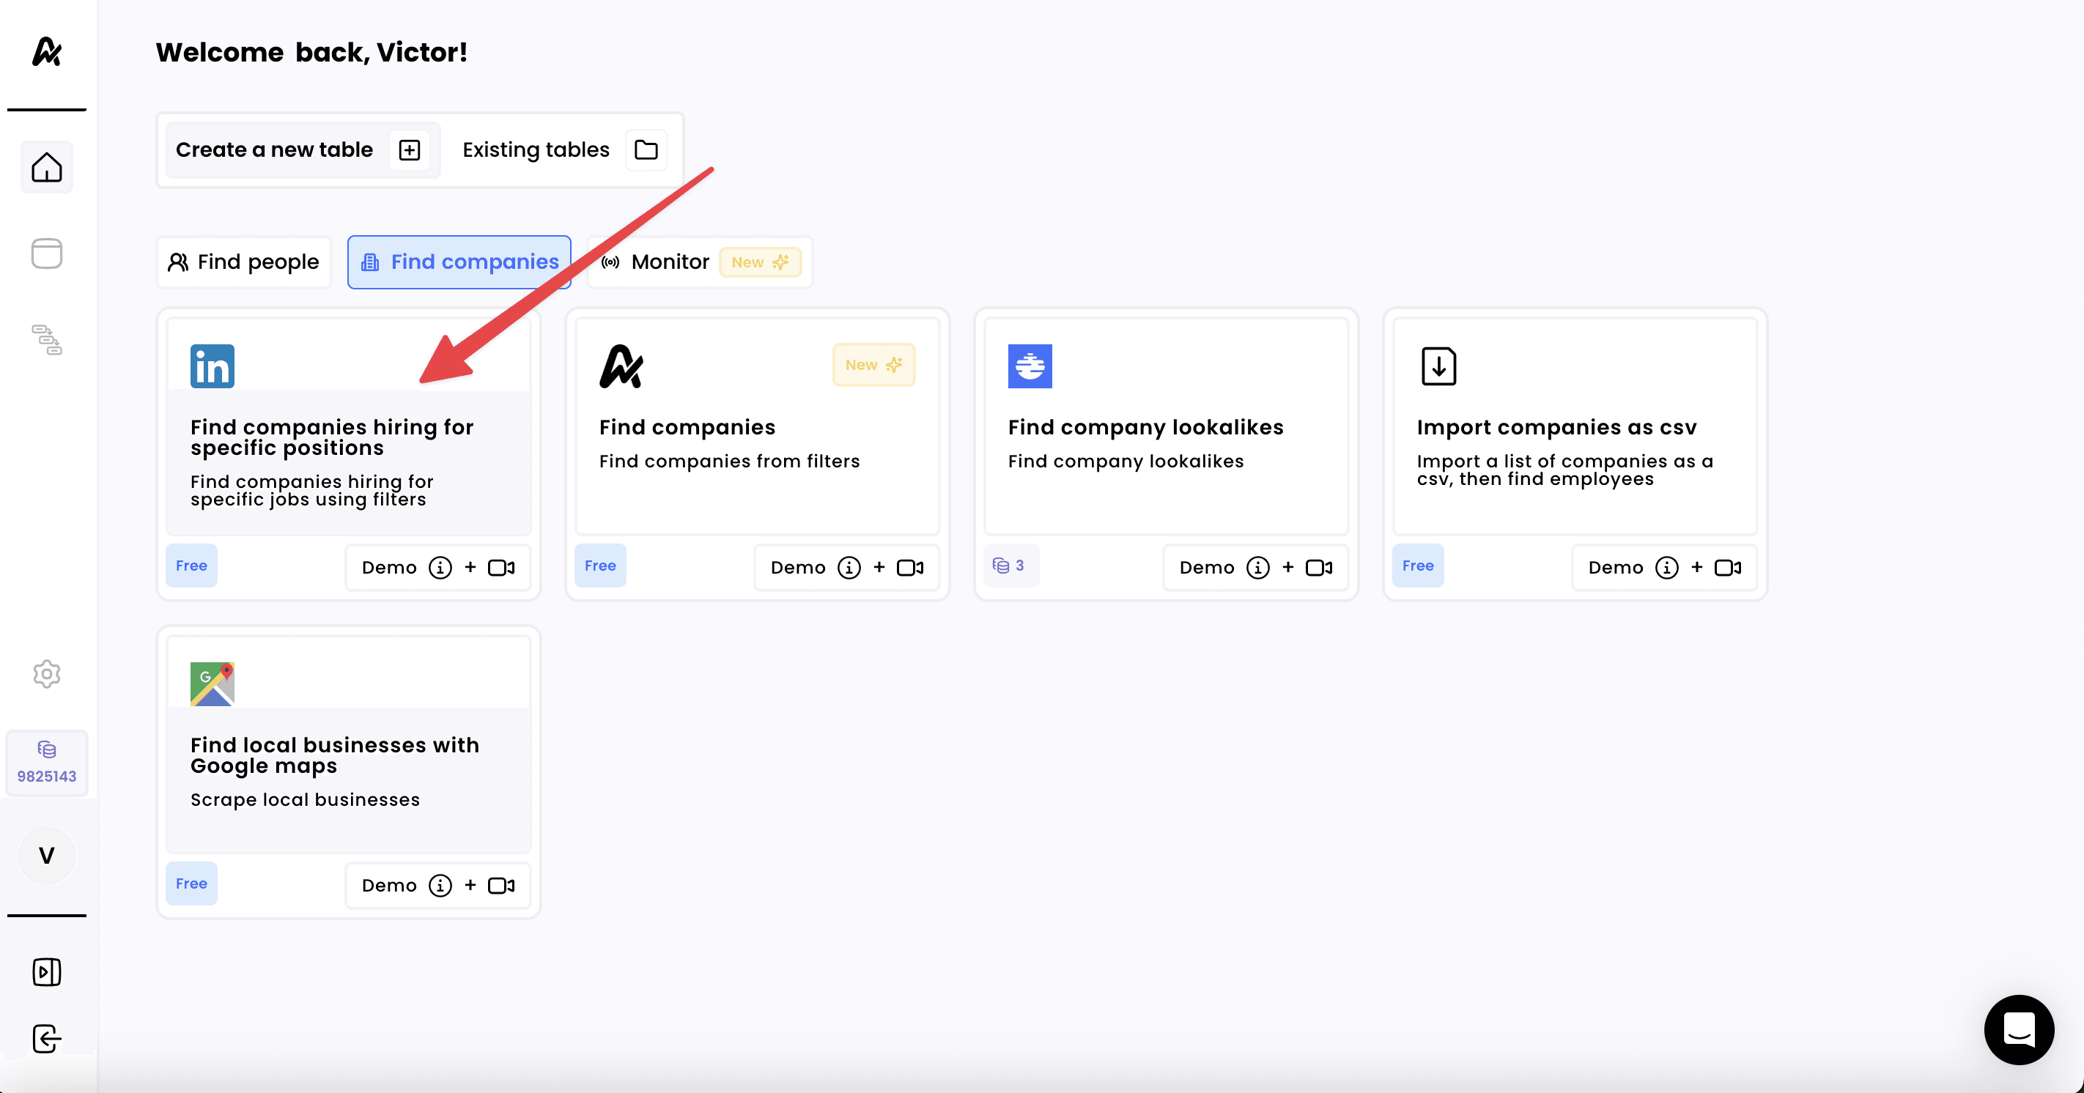Click the credits balance 9825143
This screenshot has width=2084, height=1093.
[x=46, y=762]
